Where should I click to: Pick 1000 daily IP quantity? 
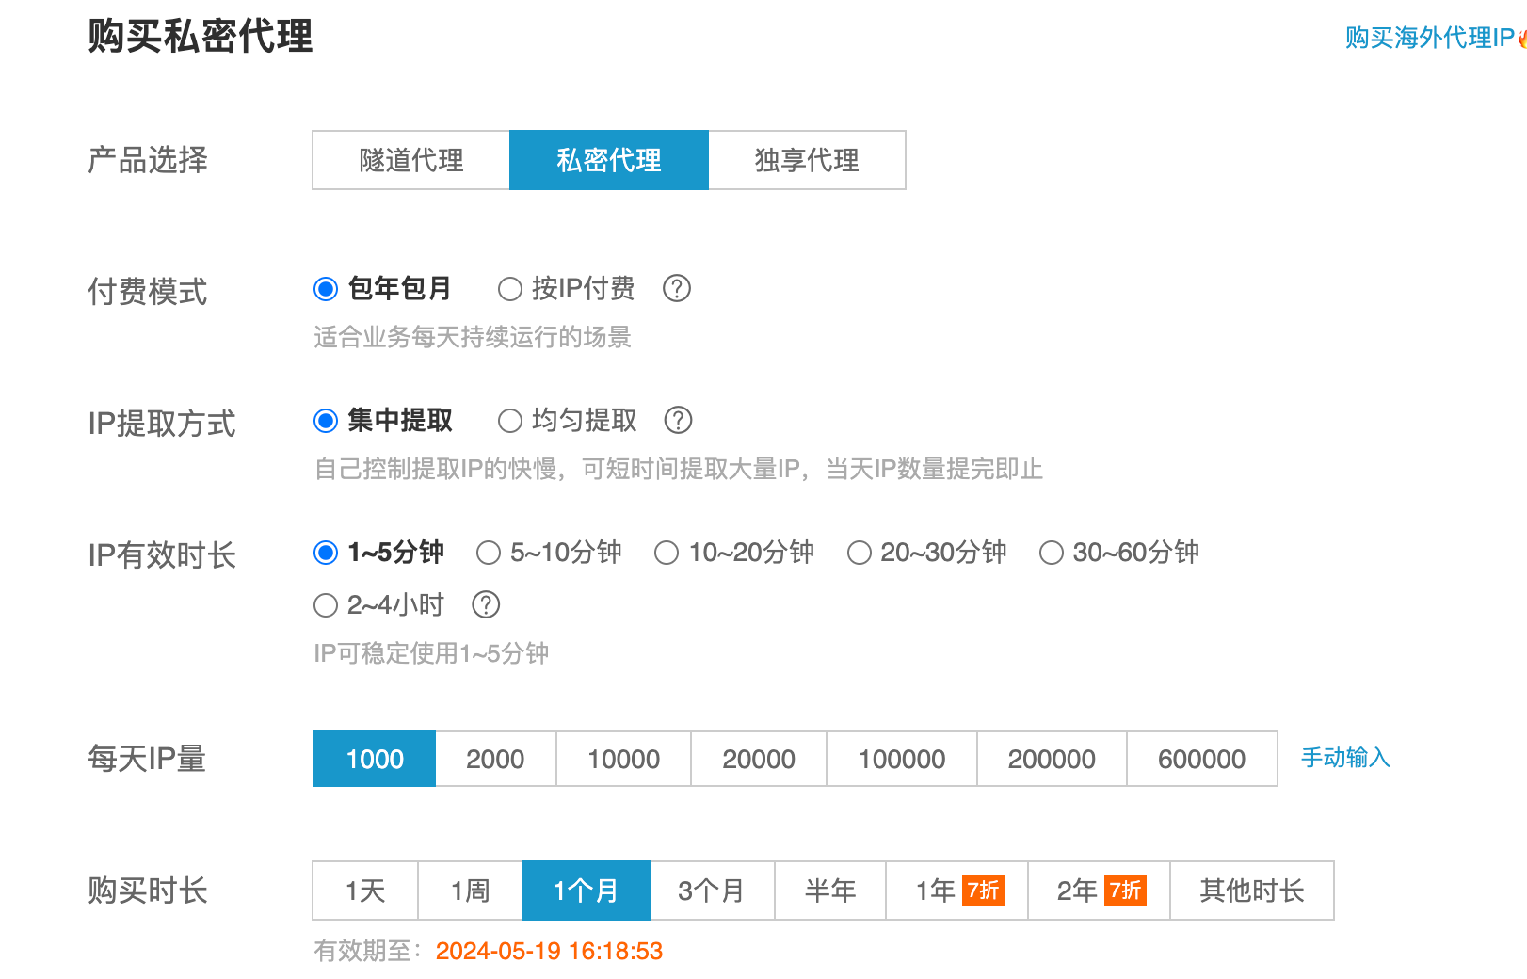pos(375,759)
